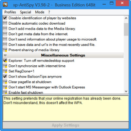131x131 pixels.
Task: Toggle locked checkbox for Prevent sharing of media library
Action: click(5, 50)
